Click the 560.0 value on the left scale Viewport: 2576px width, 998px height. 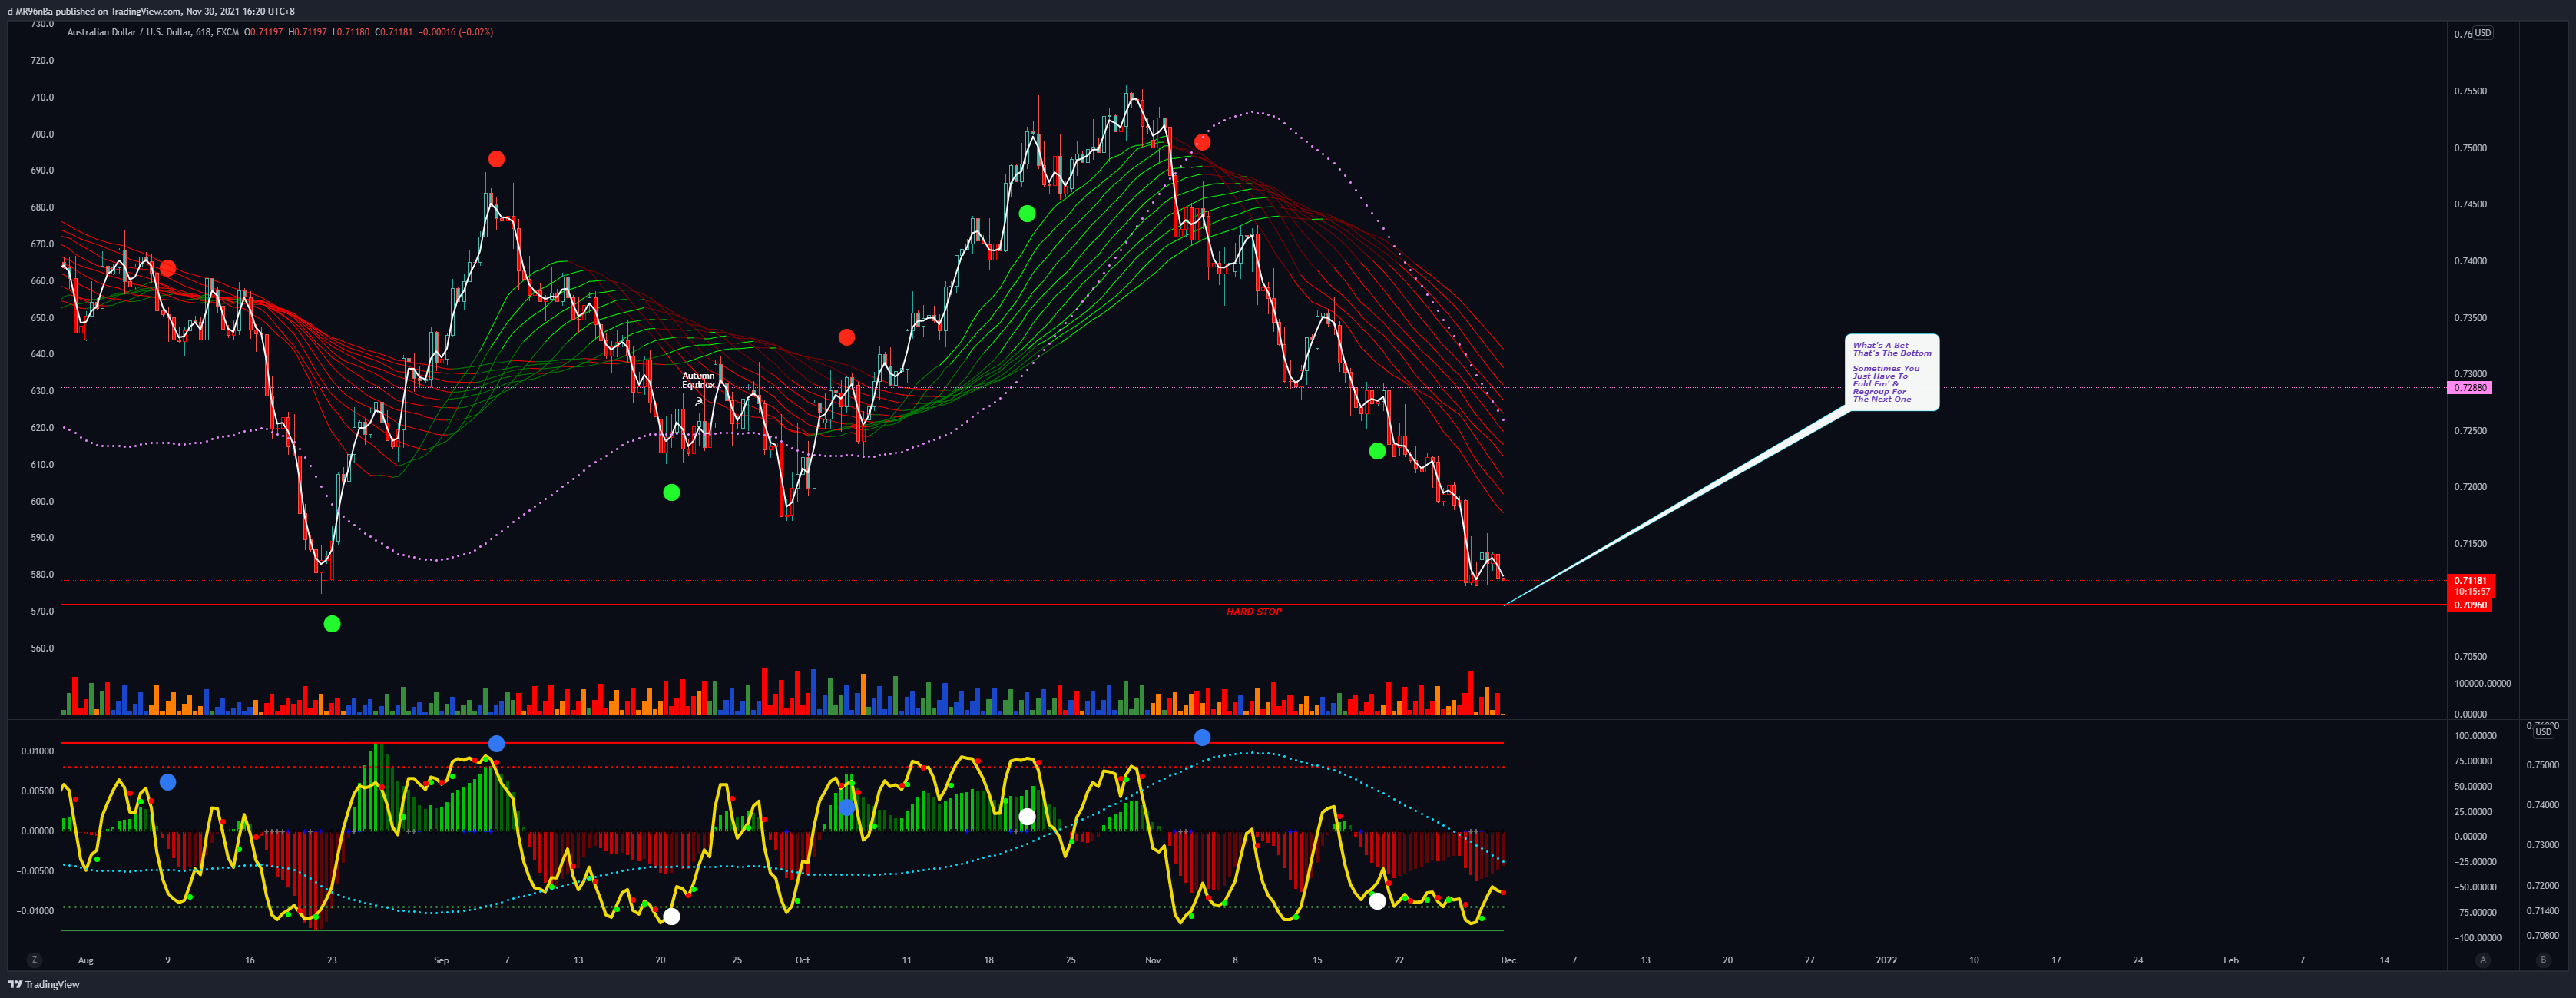43,648
